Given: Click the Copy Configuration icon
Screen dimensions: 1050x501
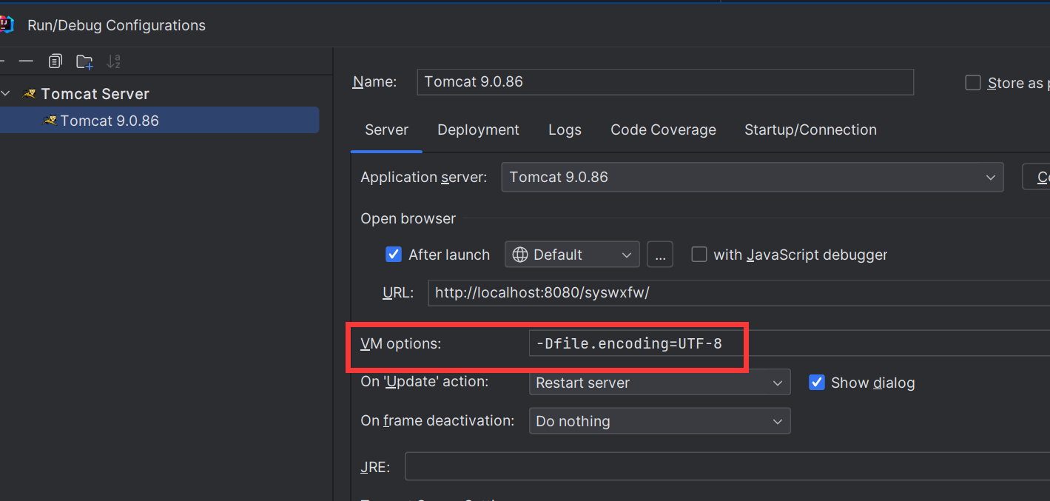Looking at the screenshot, I should click(55, 61).
